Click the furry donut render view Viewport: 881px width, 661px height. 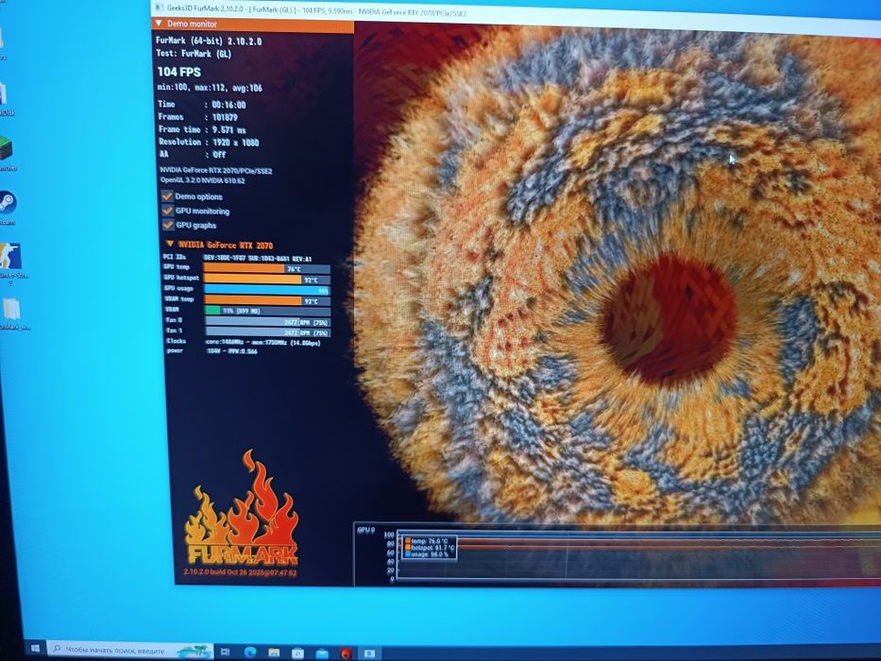[617, 276]
